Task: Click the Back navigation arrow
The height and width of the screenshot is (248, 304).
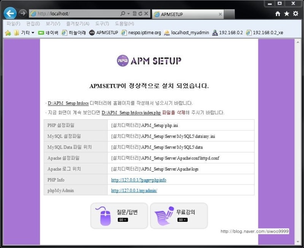Action: (10, 13)
